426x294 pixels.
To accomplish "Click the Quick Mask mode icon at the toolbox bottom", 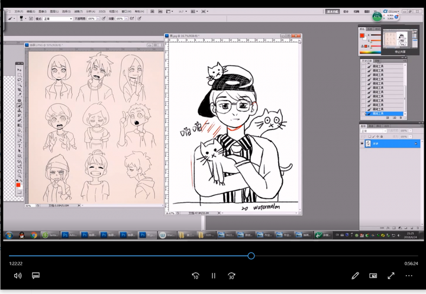I will [x=20, y=192].
